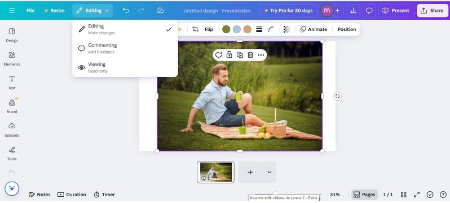Click the Share button
450x203 pixels.
coord(433,11)
